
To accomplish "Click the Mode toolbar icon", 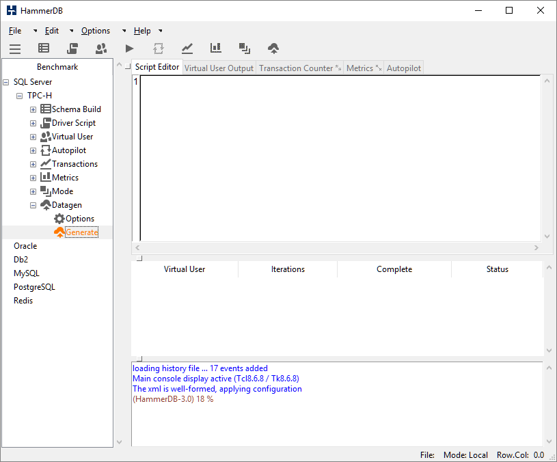I will point(245,49).
